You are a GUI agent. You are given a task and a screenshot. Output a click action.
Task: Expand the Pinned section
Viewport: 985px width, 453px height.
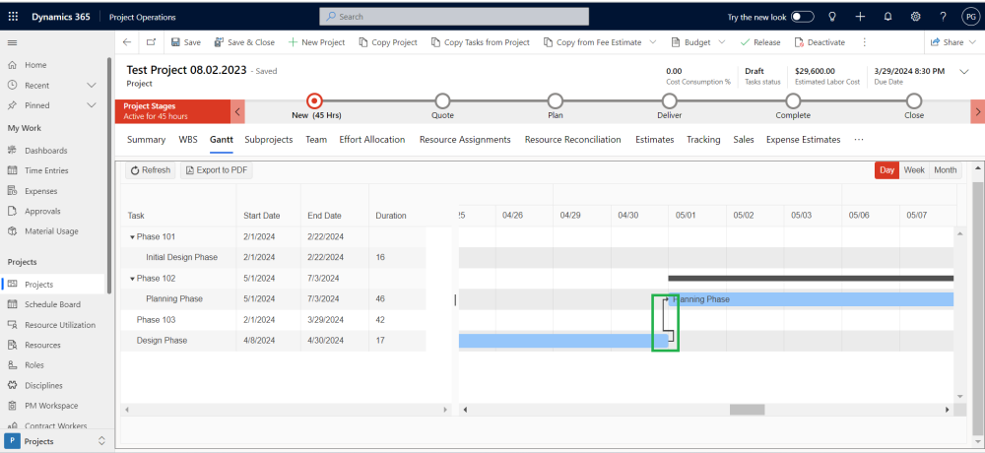coord(91,105)
